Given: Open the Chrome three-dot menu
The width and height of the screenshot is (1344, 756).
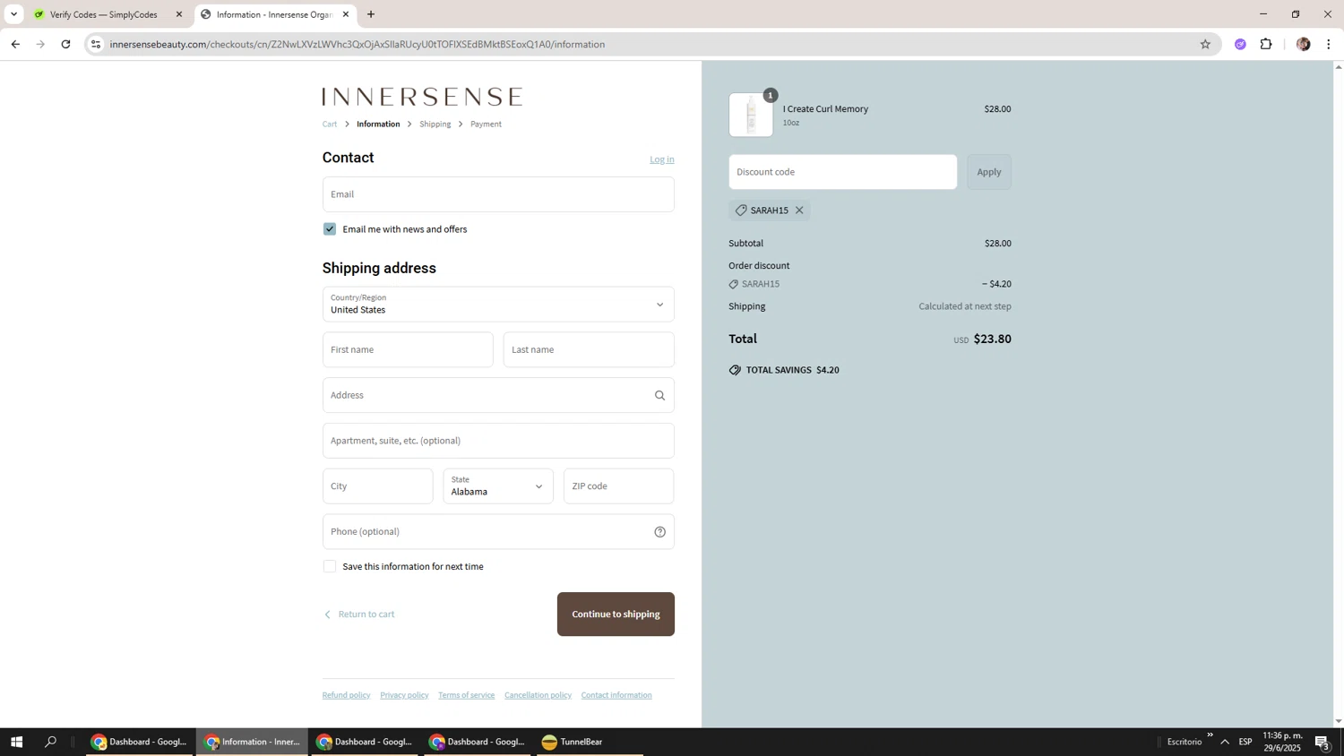Looking at the screenshot, I should 1329,44.
